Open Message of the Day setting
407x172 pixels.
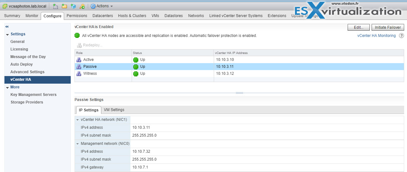click(x=28, y=57)
